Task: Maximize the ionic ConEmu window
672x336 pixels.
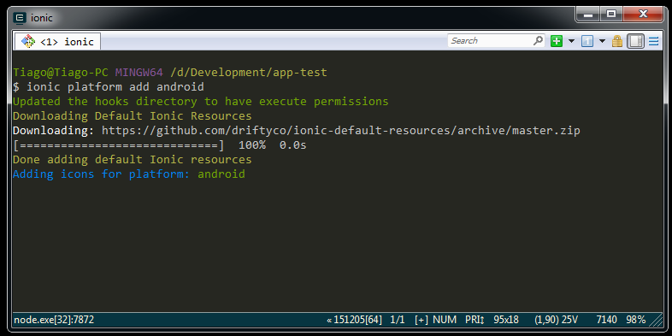Action: coord(611,15)
